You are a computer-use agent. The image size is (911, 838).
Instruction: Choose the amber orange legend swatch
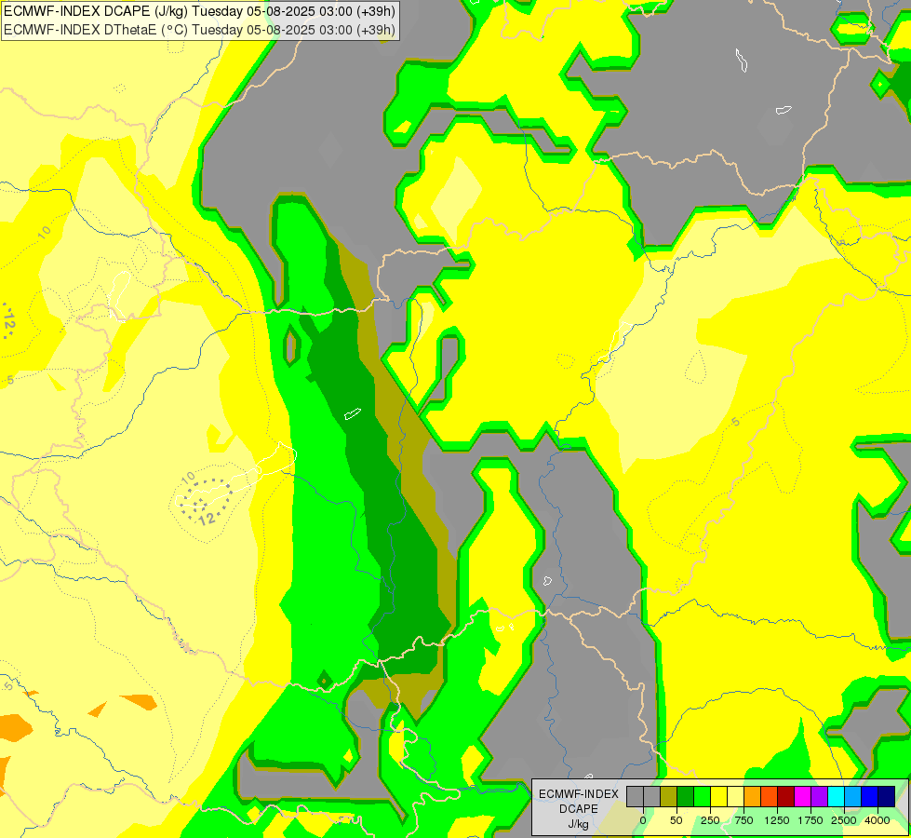(753, 796)
